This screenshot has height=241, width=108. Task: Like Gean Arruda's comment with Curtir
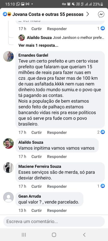pyautogui.click(x=37, y=210)
